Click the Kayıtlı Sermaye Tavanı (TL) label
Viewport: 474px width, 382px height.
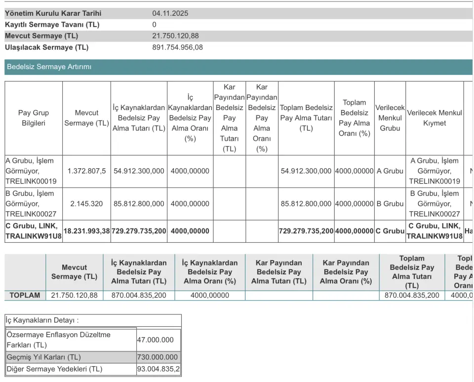point(52,25)
